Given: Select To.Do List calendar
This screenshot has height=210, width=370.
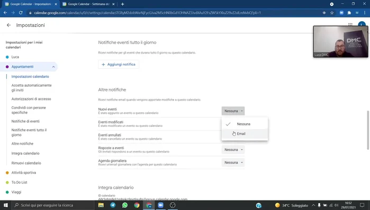Looking at the screenshot, I should point(20,182).
